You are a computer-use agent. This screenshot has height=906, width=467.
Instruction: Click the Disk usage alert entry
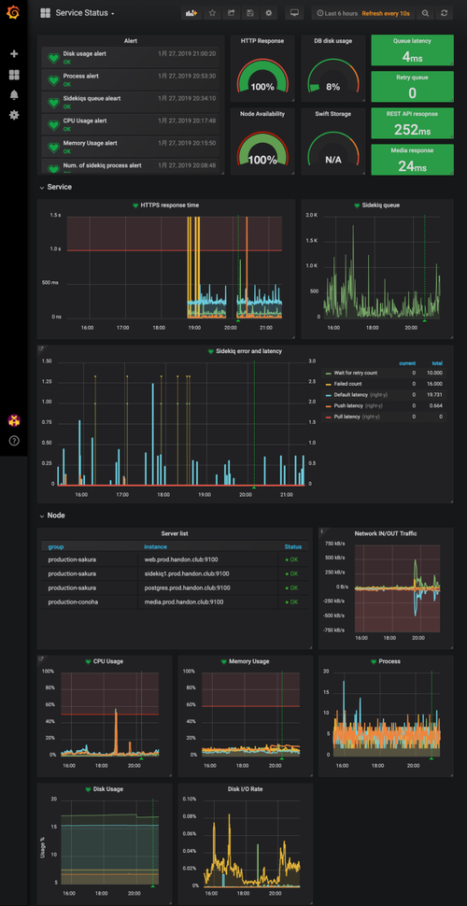(131, 57)
